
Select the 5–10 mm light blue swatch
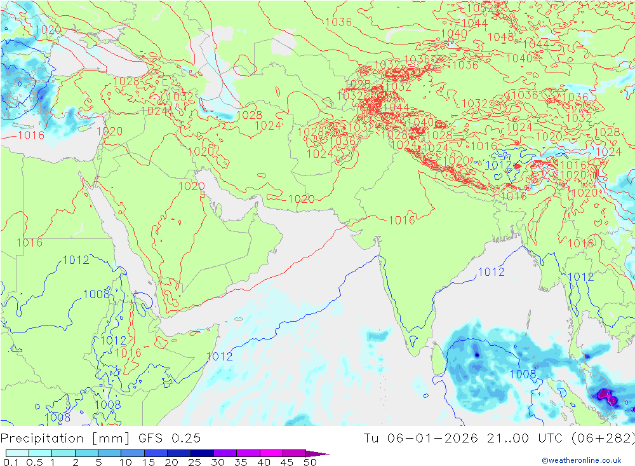tap(109, 453)
